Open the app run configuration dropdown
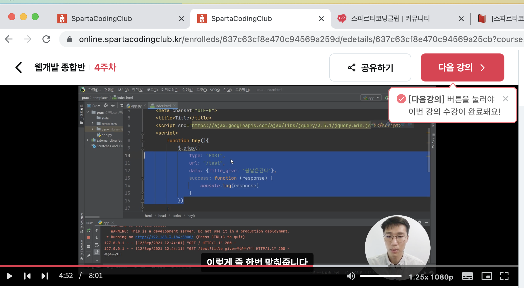The width and height of the screenshot is (524, 288). click(371, 98)
